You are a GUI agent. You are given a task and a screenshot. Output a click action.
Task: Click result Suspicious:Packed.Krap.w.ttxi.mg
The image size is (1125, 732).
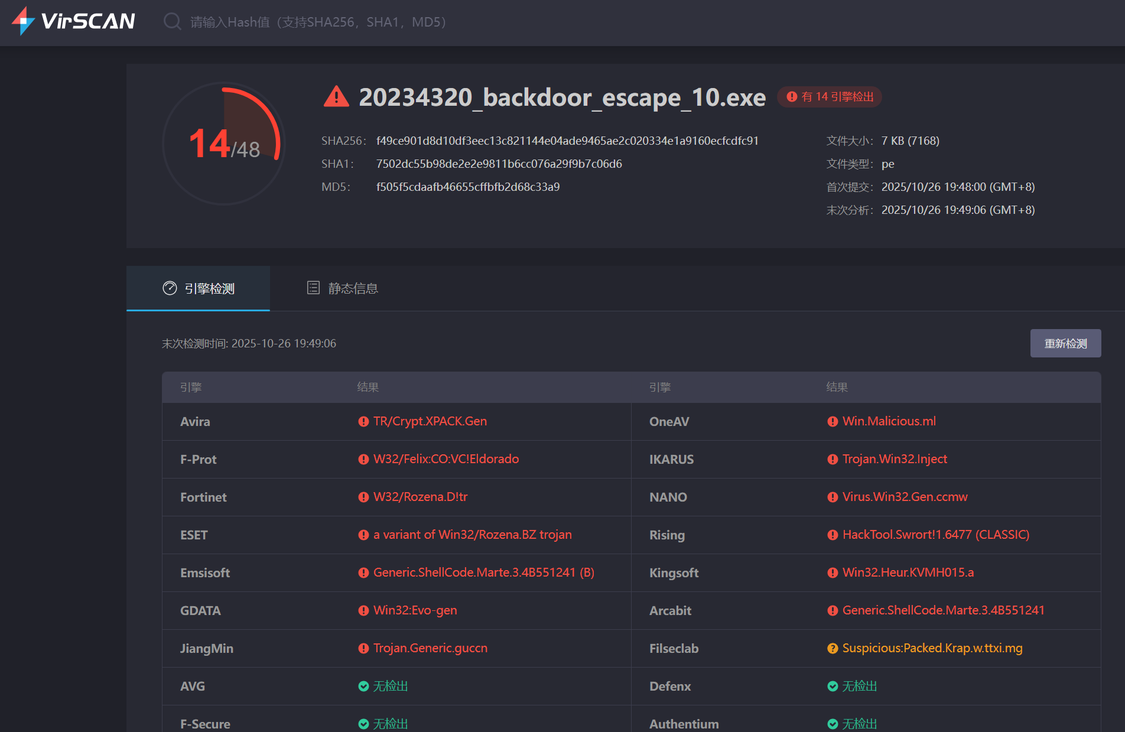coord(932,648)
